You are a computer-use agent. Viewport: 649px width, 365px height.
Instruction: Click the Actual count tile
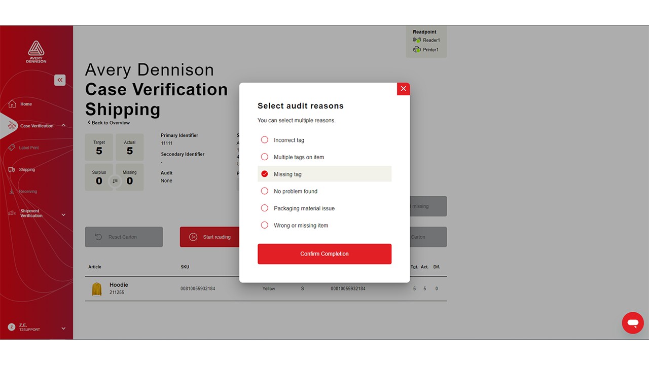pos(130,147)
